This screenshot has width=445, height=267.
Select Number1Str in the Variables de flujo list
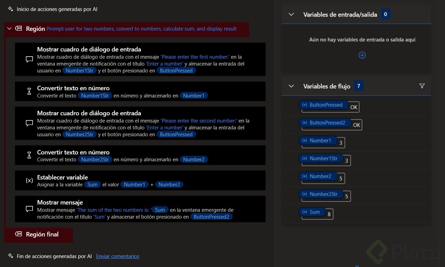pyautogui.click(x=321, y=159)
